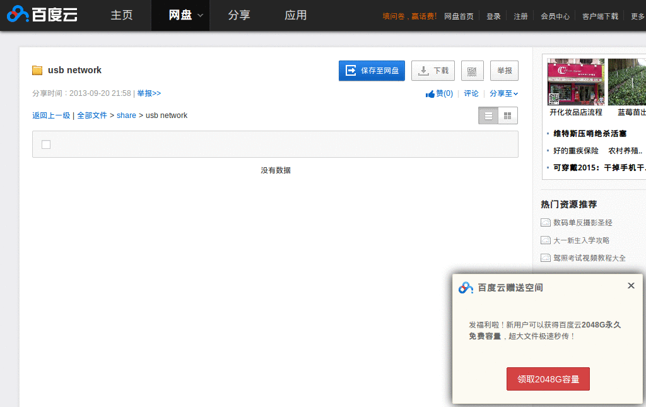Screen dimensions: 646x407
Task: Switch to grid thumbnail view
Action: click(x=508, y=115)
